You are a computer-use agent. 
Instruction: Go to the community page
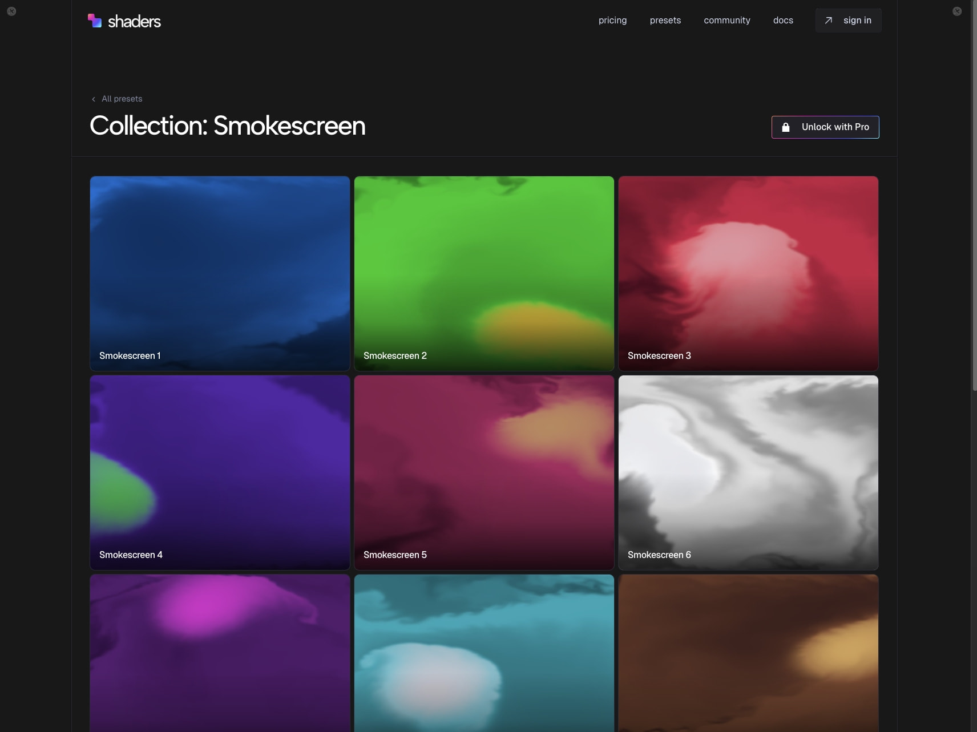tap(726, 21)
